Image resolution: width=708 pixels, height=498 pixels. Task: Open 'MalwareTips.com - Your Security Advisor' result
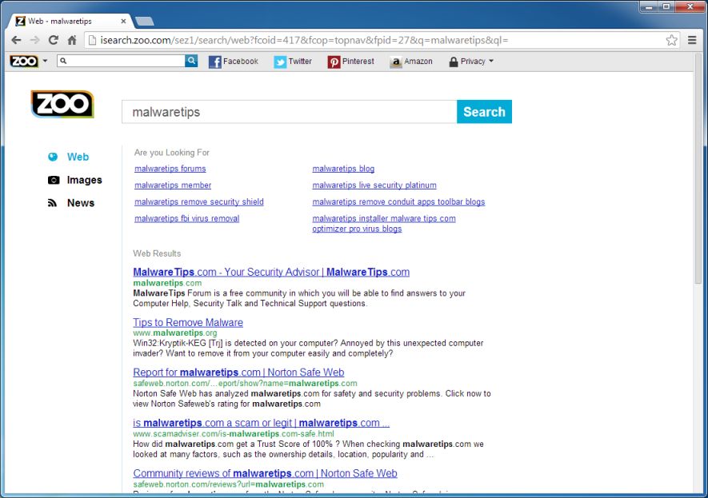click(271, 272)
